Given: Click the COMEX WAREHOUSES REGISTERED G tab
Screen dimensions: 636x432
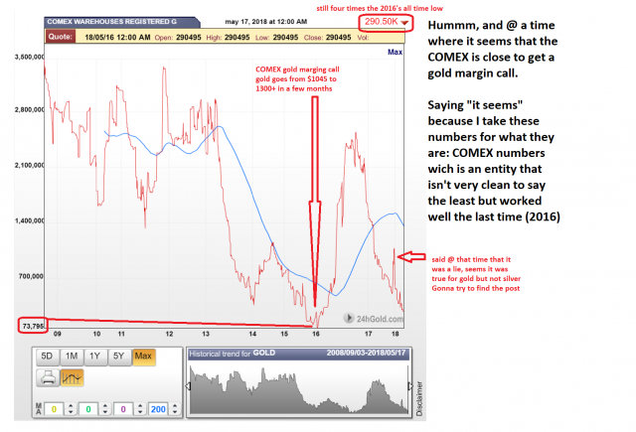Looking at the screenshot, I should (x=121, y=22).
